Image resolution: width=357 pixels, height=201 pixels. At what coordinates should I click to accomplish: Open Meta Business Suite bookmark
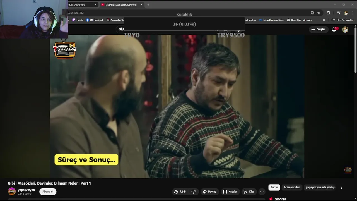271,20
